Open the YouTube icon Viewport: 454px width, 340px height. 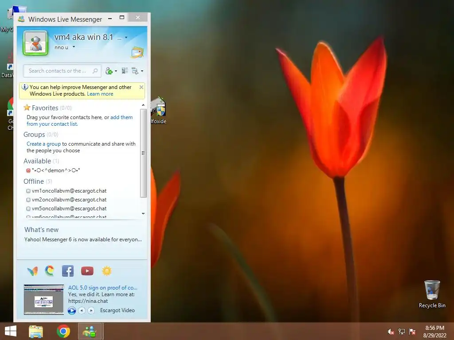pyautogui.click(x=87, y=271)
